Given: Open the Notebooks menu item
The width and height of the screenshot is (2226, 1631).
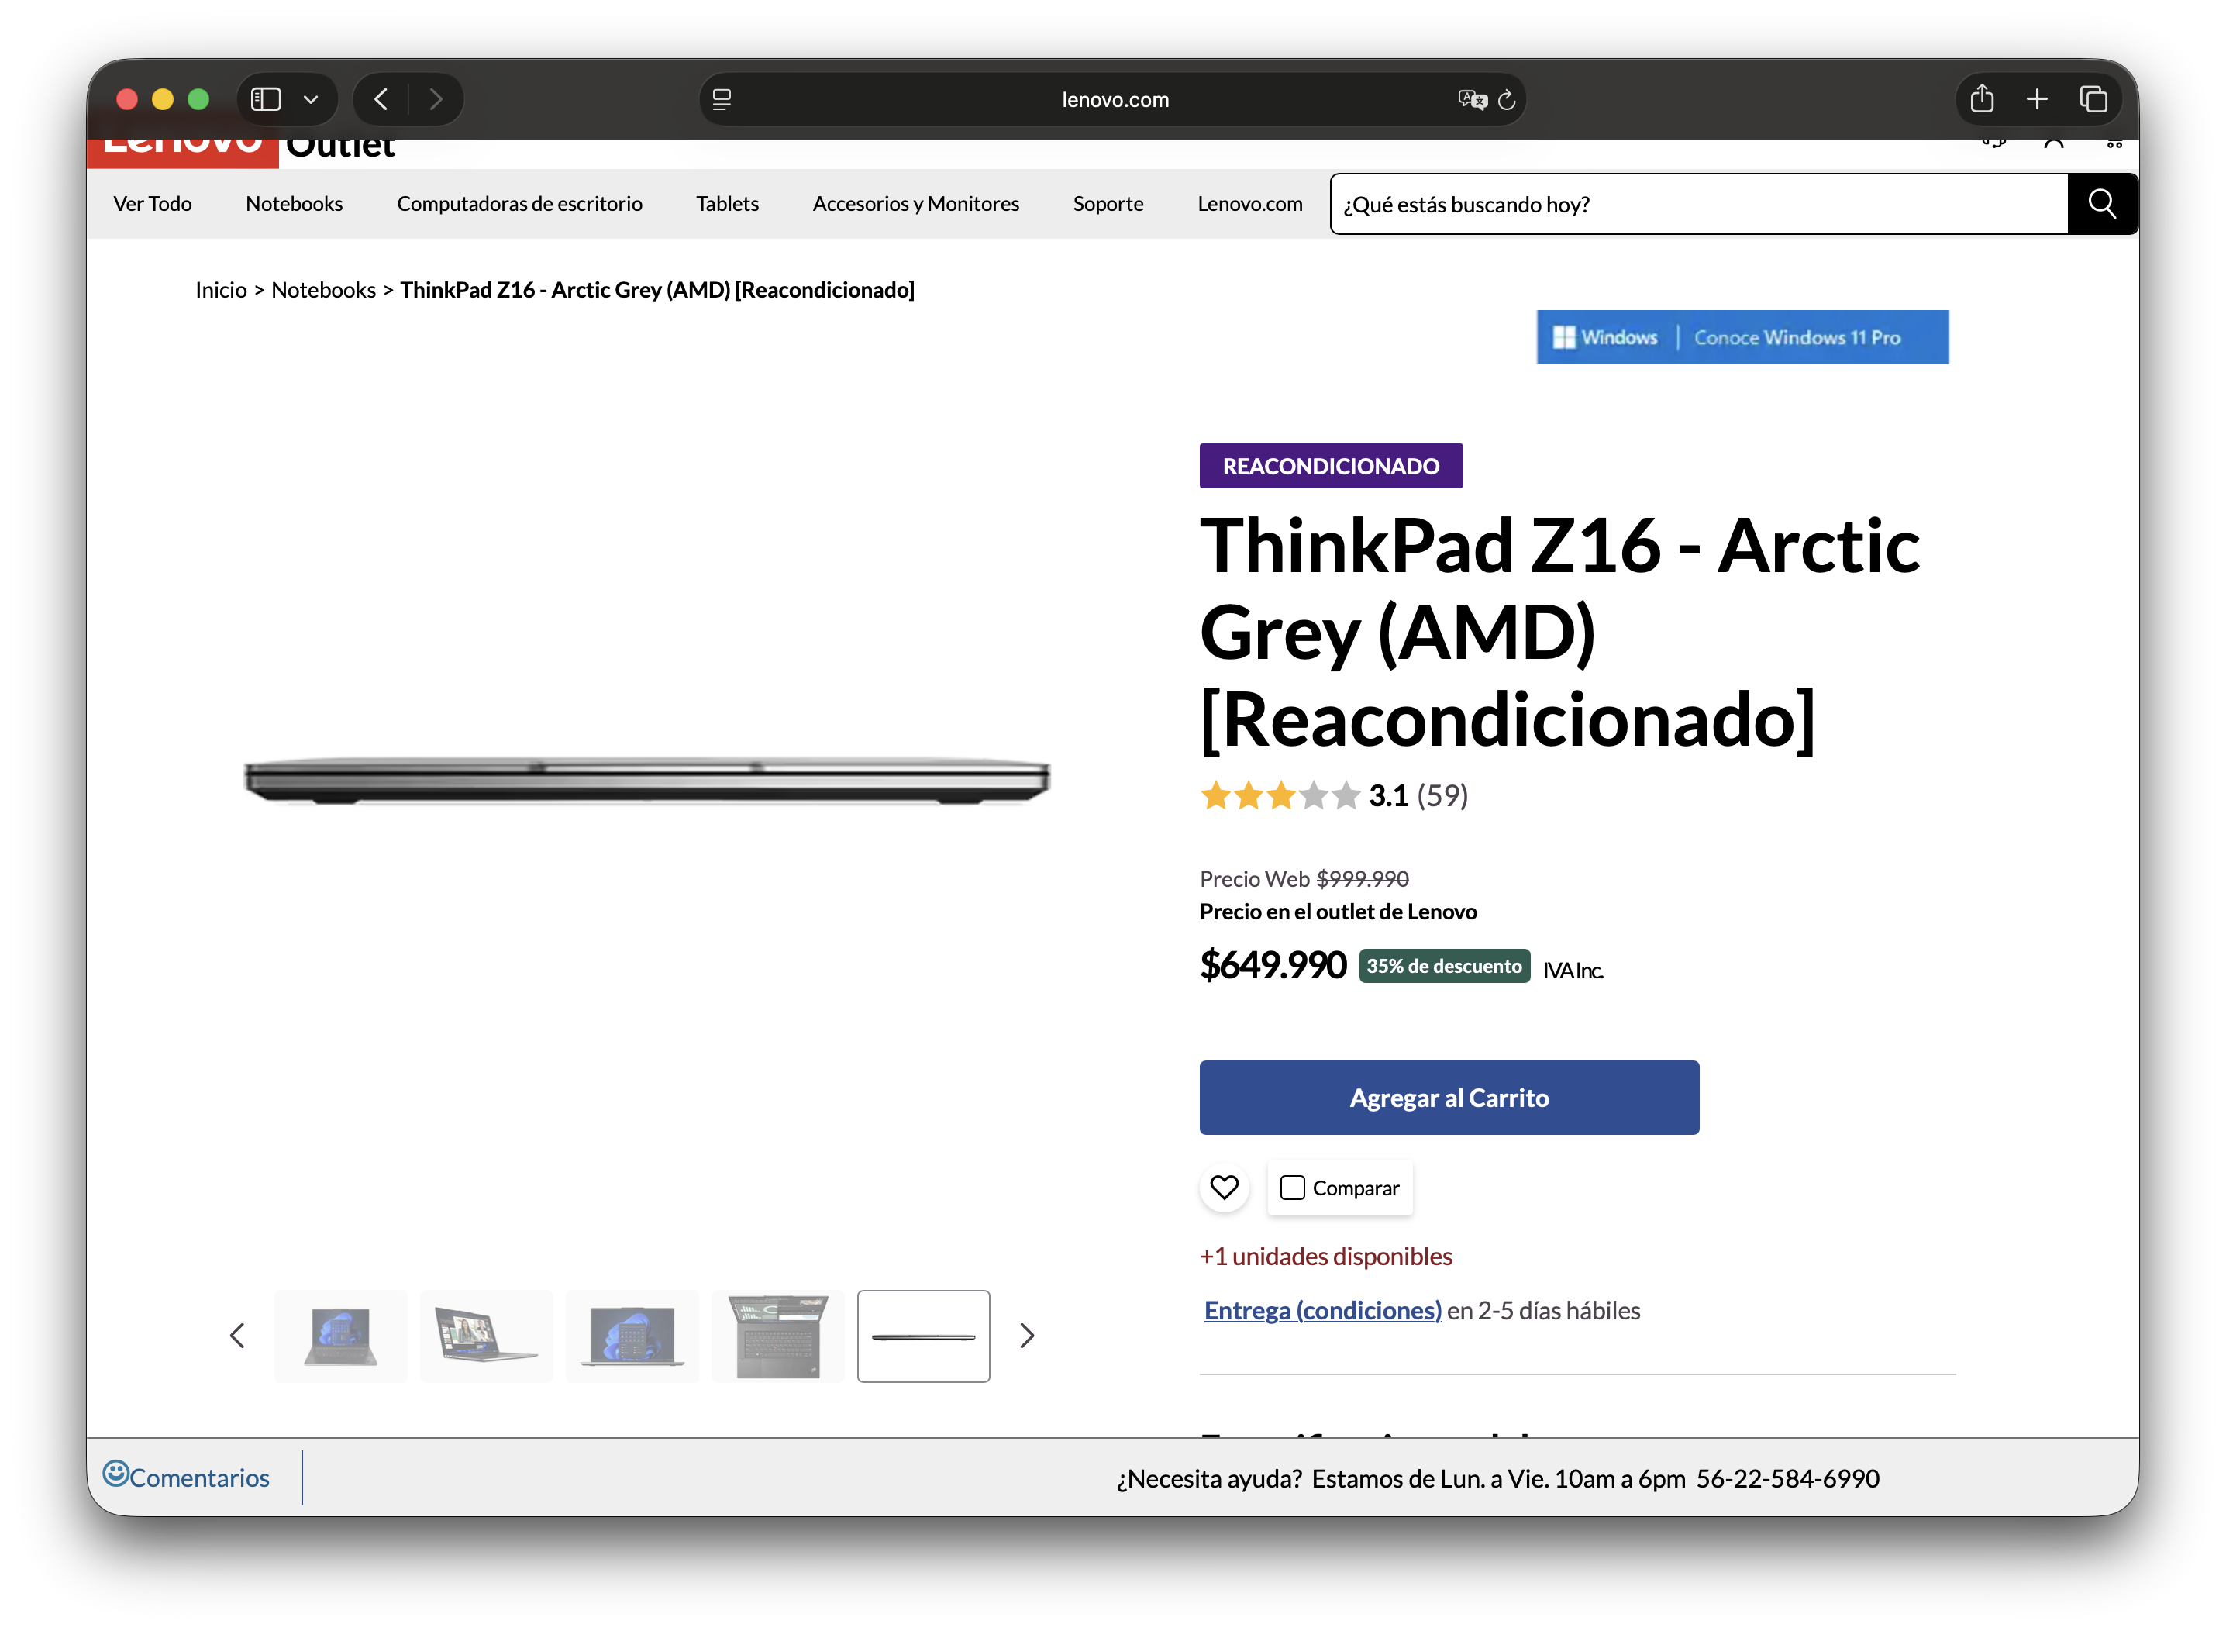Looking at the screenshot, I should coord(295,203).
